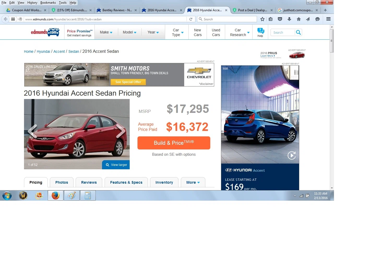The height and width of the screenshot is (278, 371).
Task: Open a new browser tab
Action: pyautogui.click(x=325, y=10)
